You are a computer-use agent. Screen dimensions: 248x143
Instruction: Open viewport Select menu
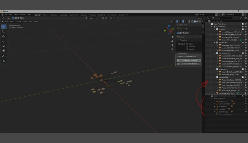click(25, 21)
